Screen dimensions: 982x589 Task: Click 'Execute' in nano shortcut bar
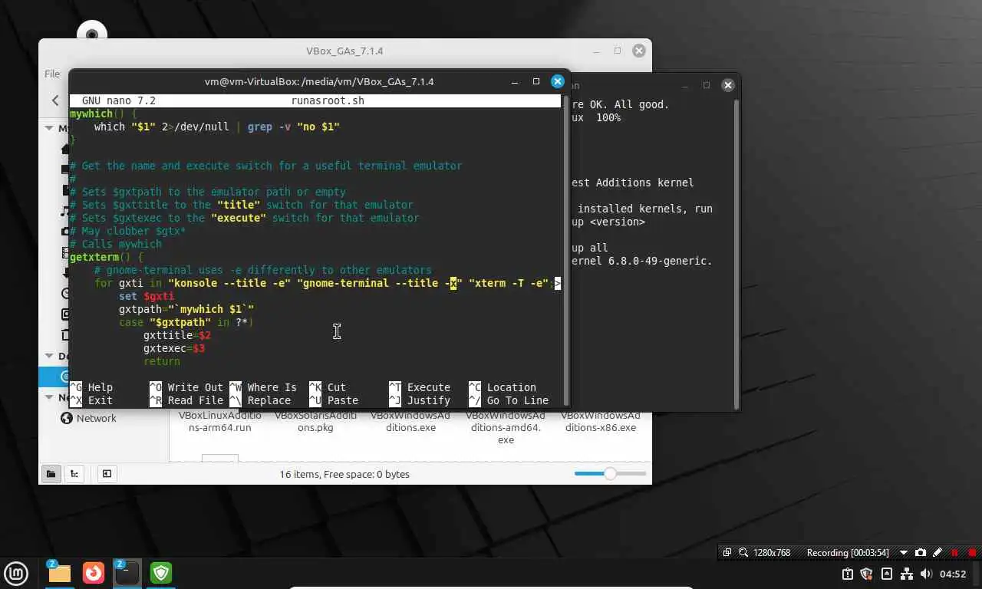tap(429, 387)
